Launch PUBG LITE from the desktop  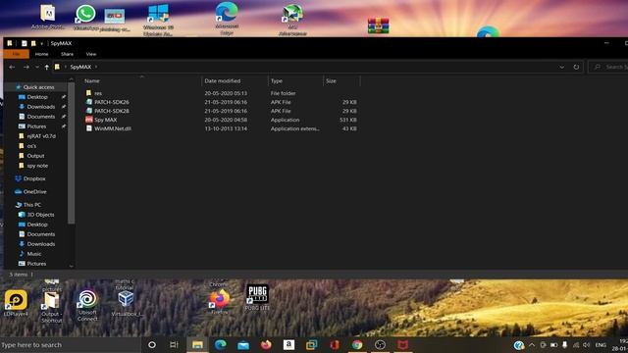click(x=257, y=298)
